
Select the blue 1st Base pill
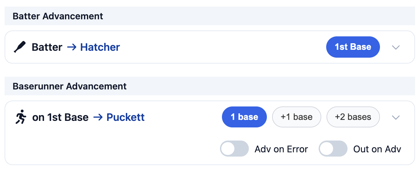(353, 47)
